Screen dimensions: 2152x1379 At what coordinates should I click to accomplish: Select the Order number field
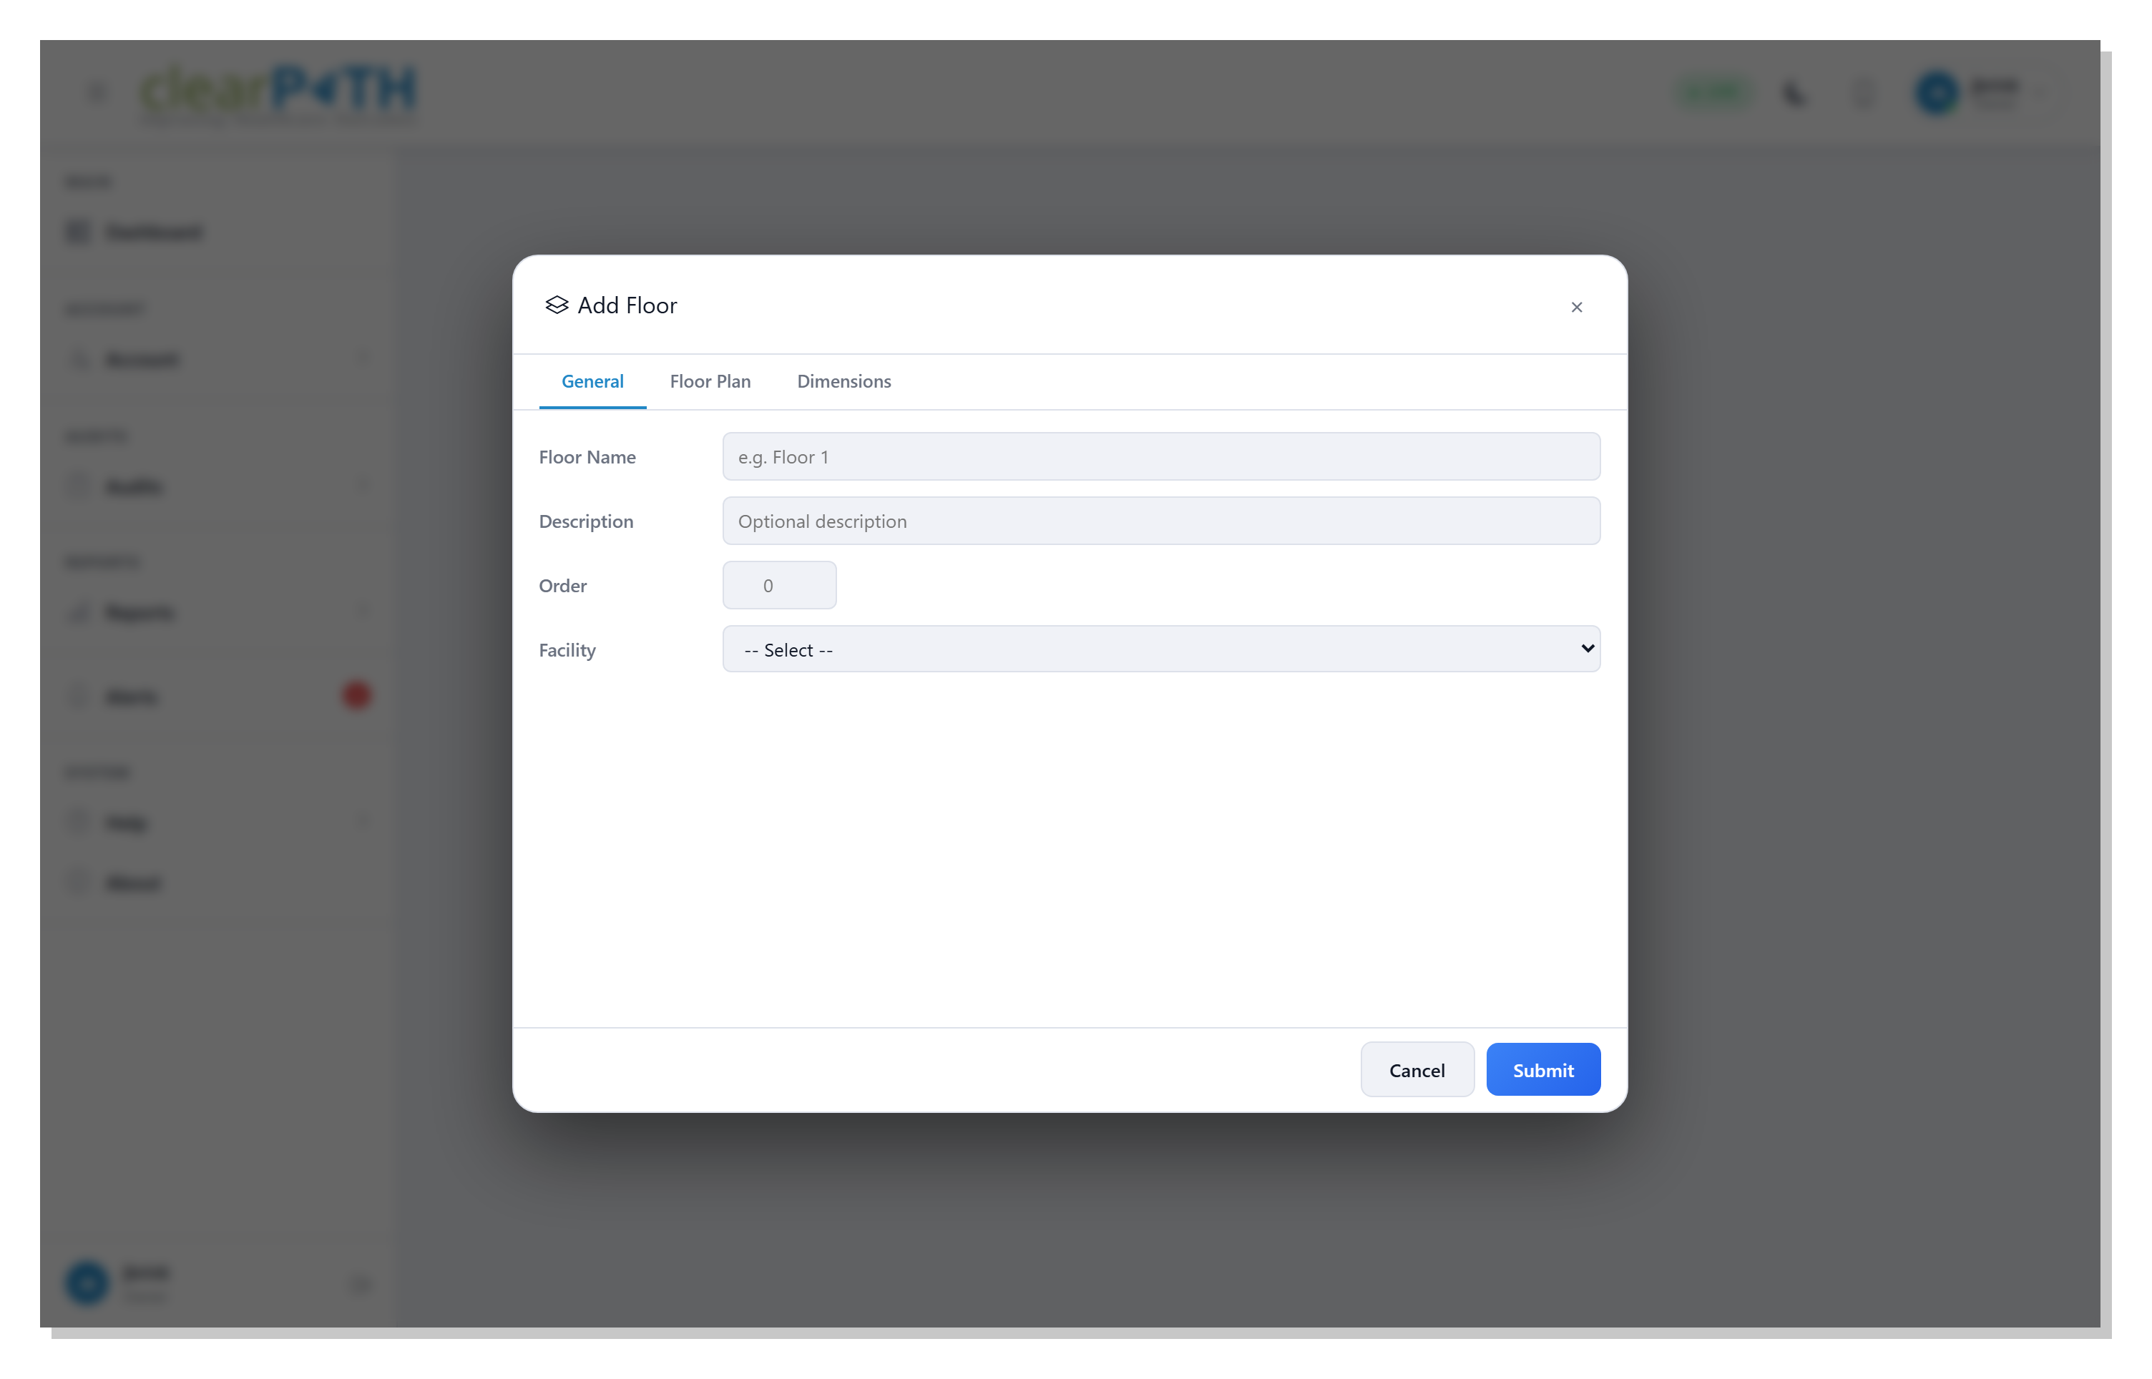779,586
